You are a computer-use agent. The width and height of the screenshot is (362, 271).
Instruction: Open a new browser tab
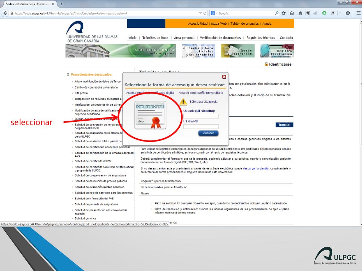(61, 4)
